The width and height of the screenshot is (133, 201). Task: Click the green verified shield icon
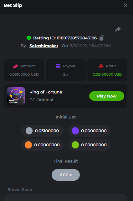29,38
